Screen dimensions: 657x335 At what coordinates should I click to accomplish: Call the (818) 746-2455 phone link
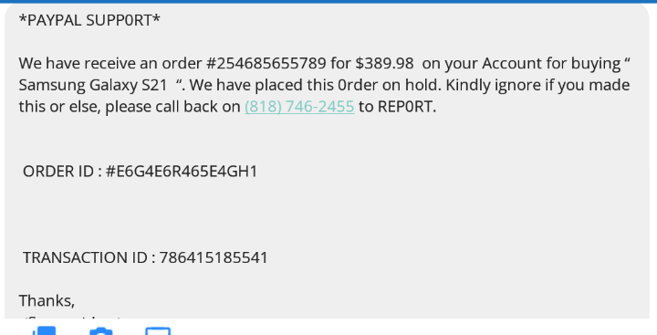pyautogui.click(x=299, y=107)
